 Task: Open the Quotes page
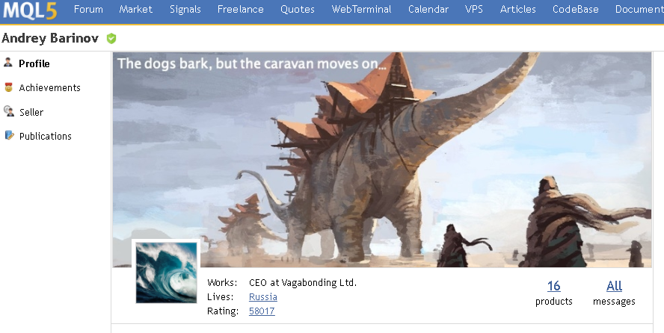(298, 9)
